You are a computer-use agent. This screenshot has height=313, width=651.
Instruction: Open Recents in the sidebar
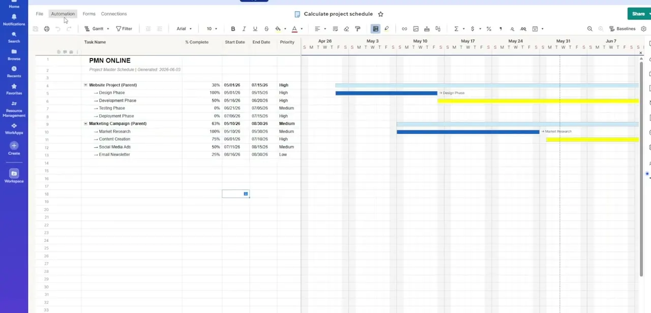(14, 72)
